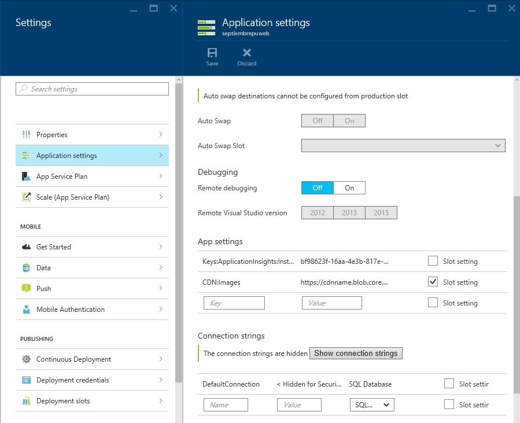Select Visual Studio version 2013
The width and height of the screenshot is (520, 423).
point(349,213)
